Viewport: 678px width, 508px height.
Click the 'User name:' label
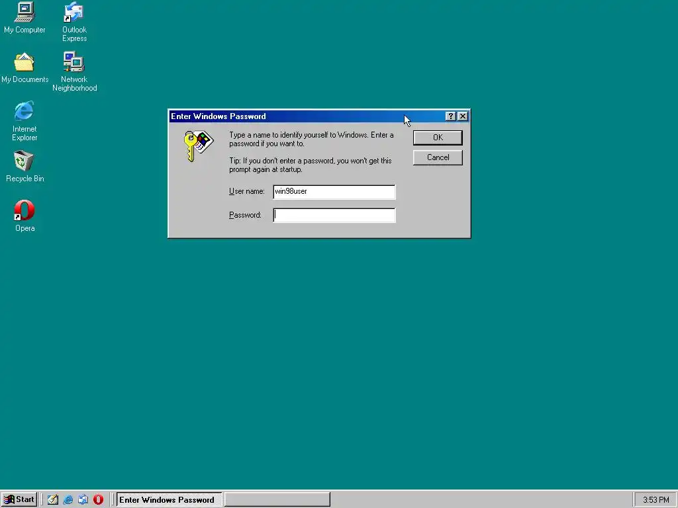tap(246, 191)
